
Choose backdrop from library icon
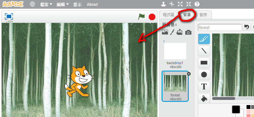165,32
